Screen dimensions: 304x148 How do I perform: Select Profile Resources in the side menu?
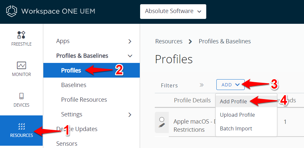click(84, 100)
